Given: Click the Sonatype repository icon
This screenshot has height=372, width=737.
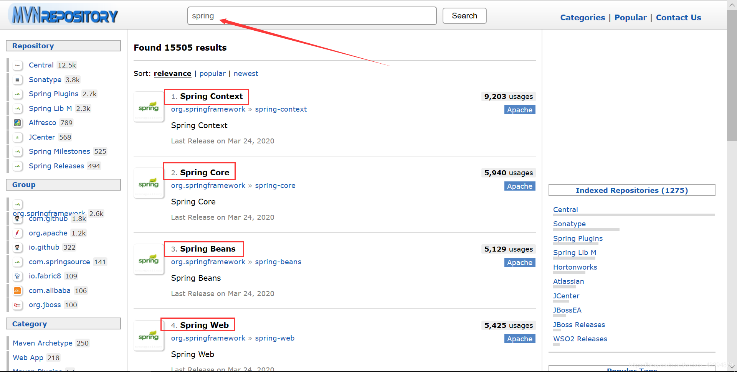Looking at the screenshot, I should coord(17,80).
